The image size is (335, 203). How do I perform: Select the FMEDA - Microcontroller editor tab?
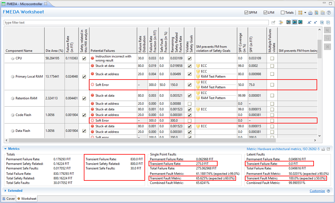22,4
